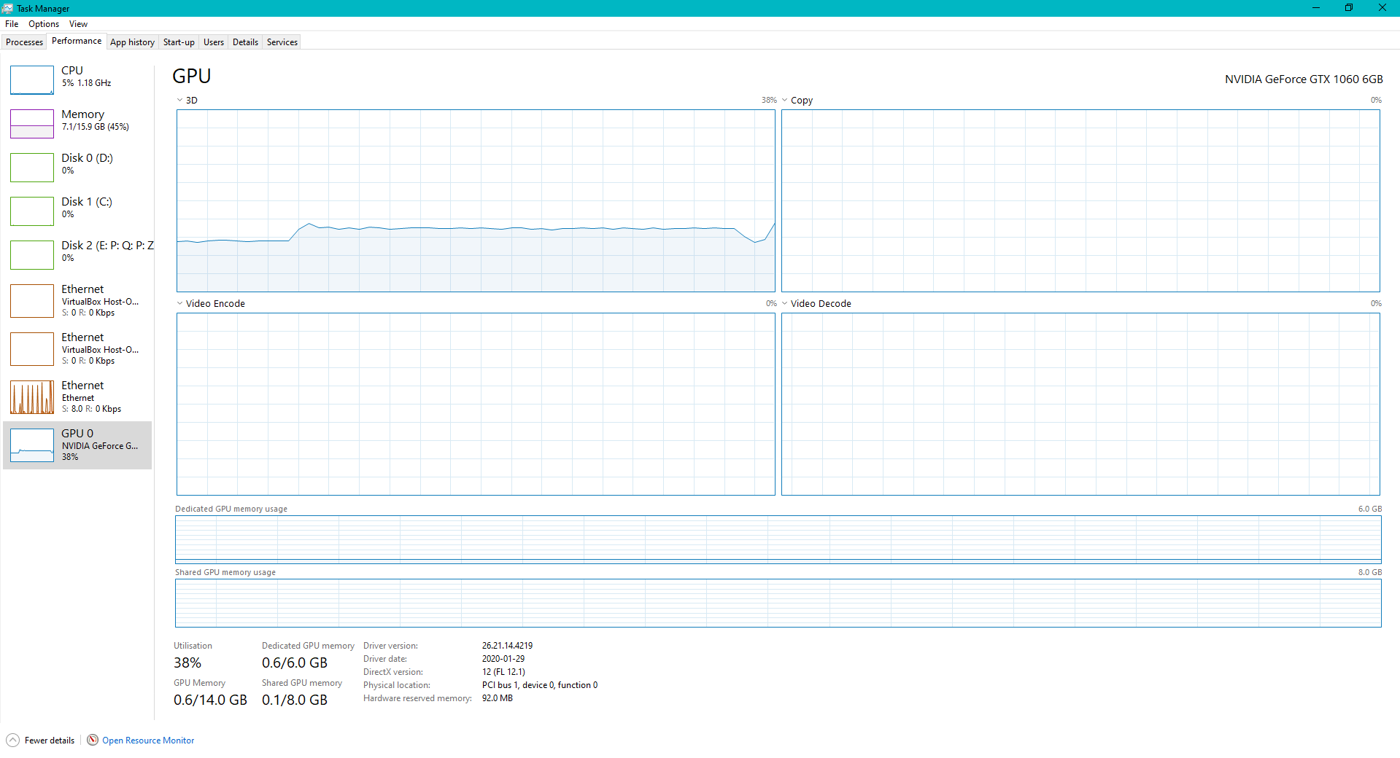Open the Options menu

[x=44, y=24]
